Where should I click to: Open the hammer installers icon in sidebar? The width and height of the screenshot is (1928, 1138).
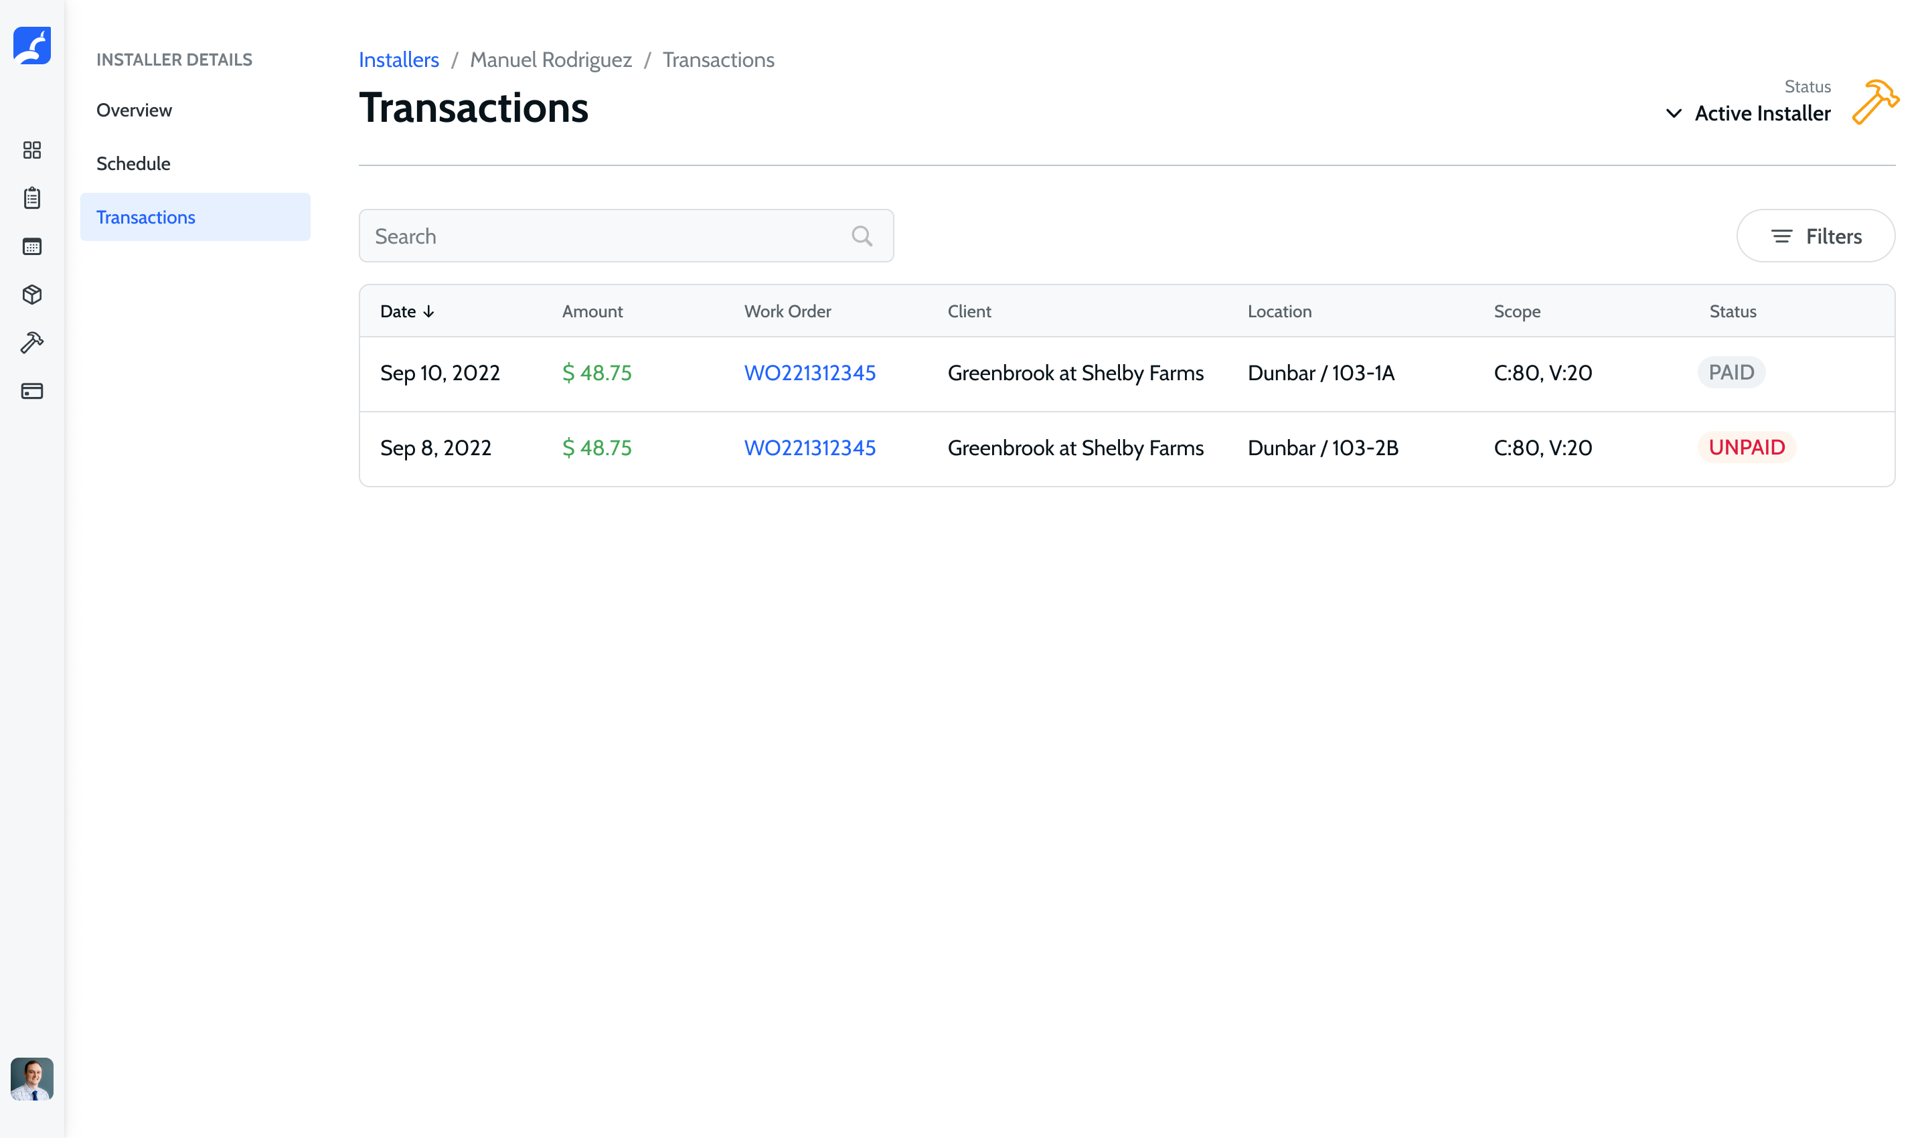31,343
